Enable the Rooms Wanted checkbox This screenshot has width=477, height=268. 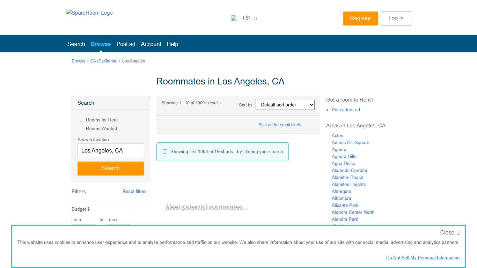point(81,128)
